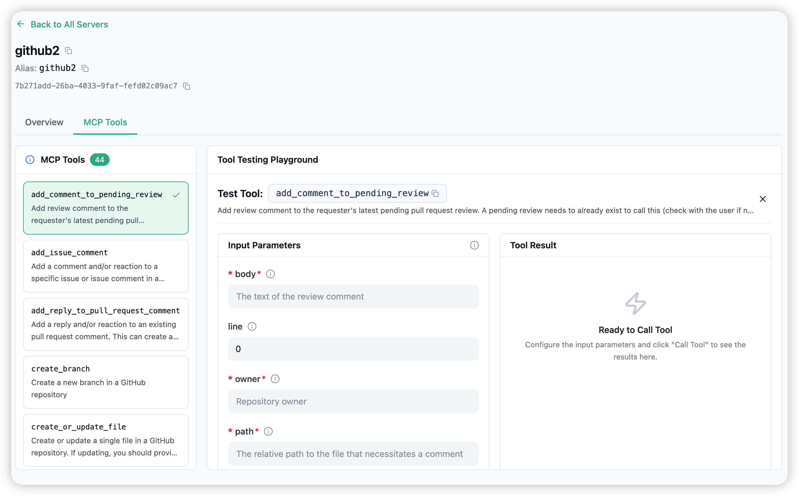Click the Tool Result heading
This screenshot has height=496, width=799.
pyautogui.click(x=533, y=246)
